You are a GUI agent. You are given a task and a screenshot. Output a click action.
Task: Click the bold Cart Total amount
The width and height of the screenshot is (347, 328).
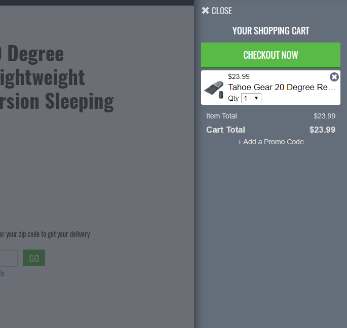pyautogui.click(x=322, y=130)
